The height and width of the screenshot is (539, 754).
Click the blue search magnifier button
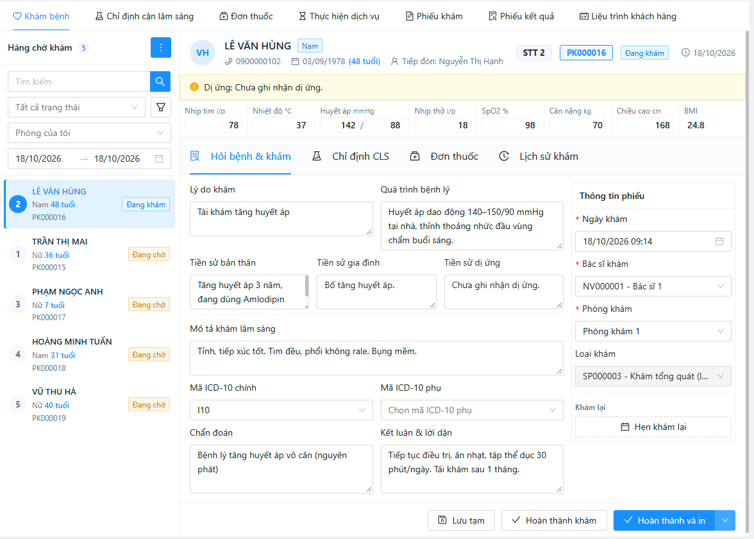tap(160, 82)
